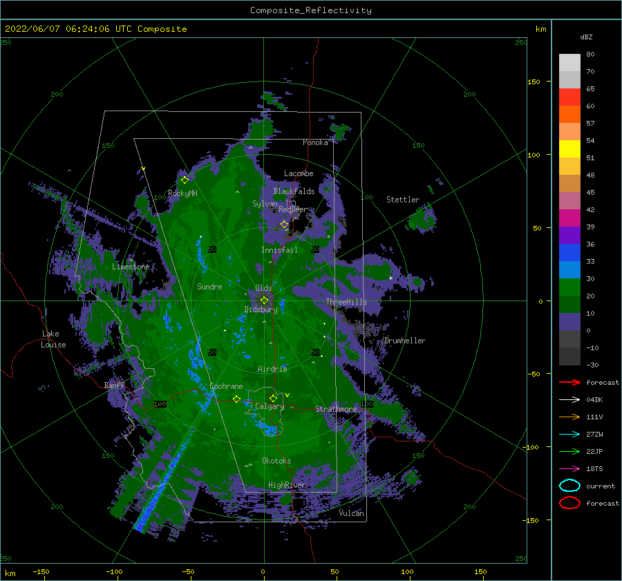The image size is (622, 581).
Task: Click the yellow diamond marker below RedDeer
Action: 284,225
